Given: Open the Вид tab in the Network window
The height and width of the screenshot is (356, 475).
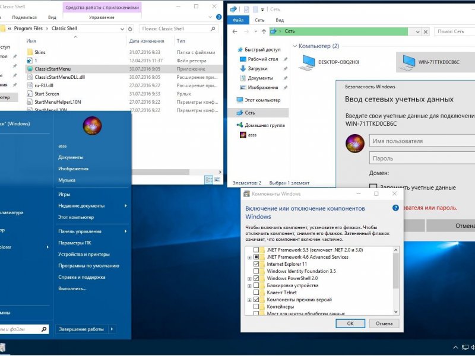Looking at the screenshot, I should point(280,20).
